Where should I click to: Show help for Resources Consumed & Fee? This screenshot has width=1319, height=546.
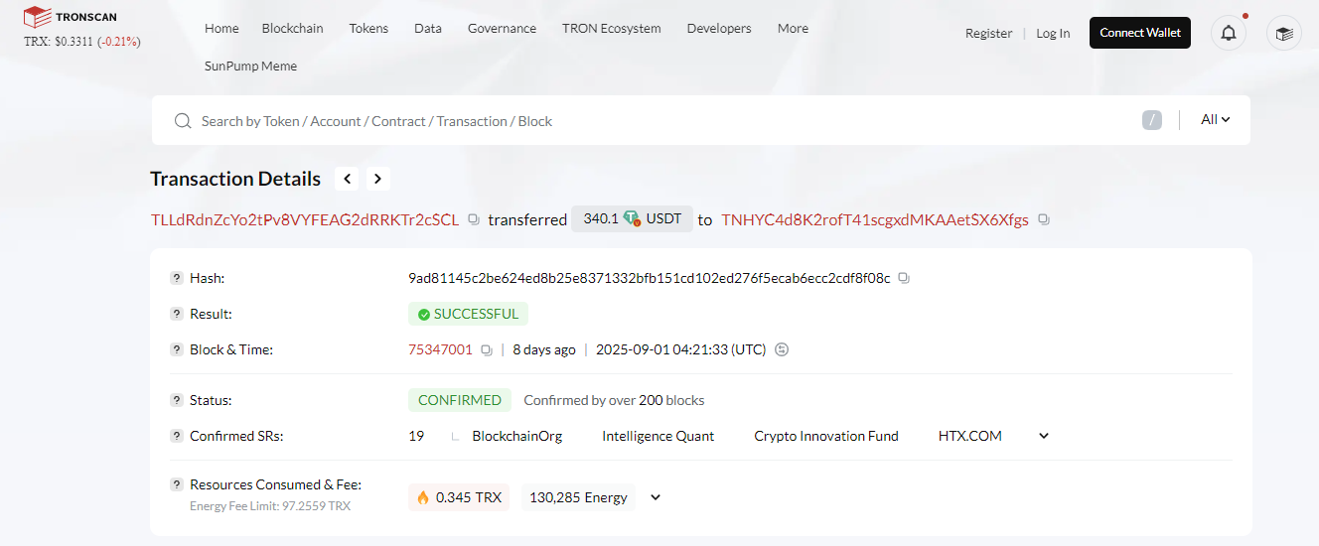(177, 485)
